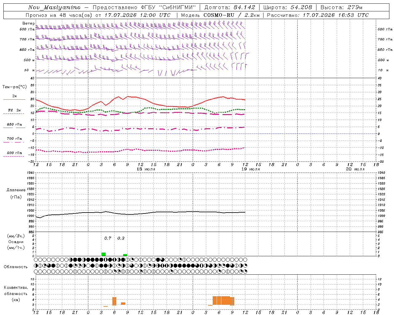
Task: Select the Широта: 54.208 header field
Action: [288, 7]
